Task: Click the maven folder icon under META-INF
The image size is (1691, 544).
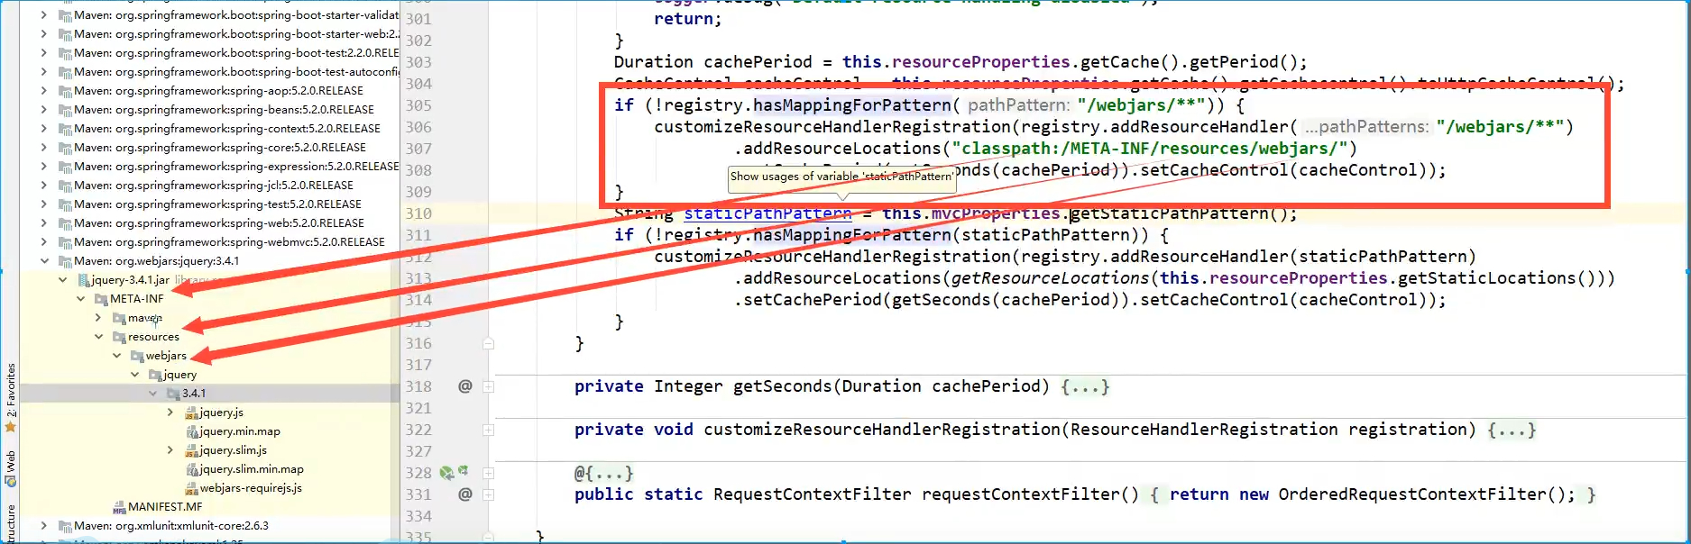Action: click(x=119, y=318)
